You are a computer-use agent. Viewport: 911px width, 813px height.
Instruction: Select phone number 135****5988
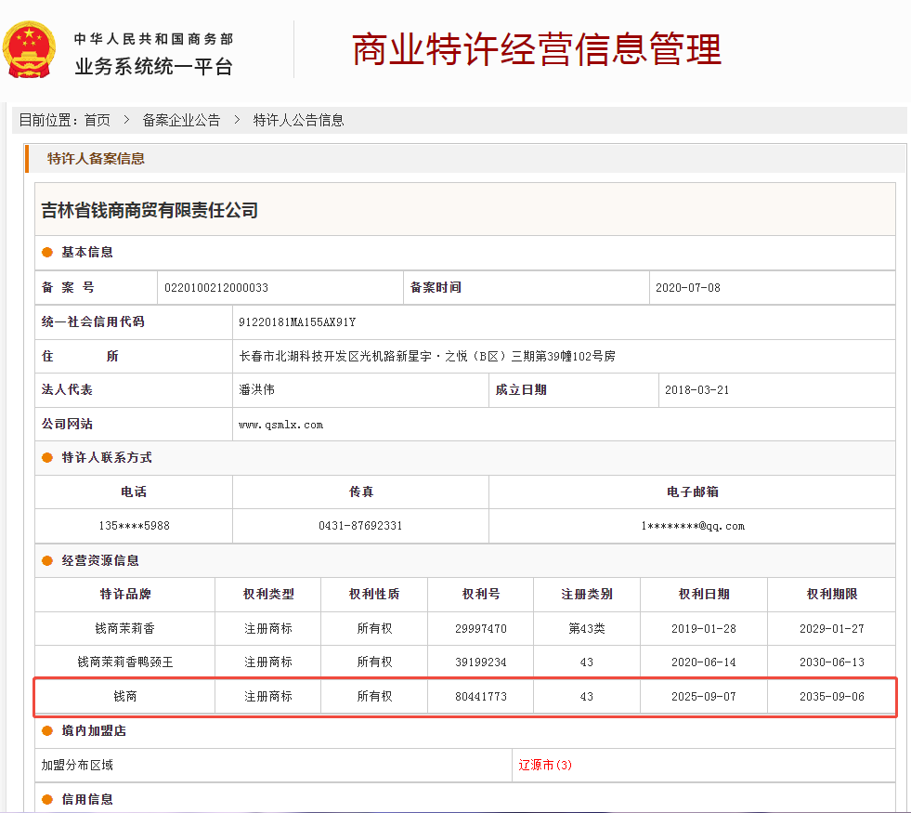[135, 526]
